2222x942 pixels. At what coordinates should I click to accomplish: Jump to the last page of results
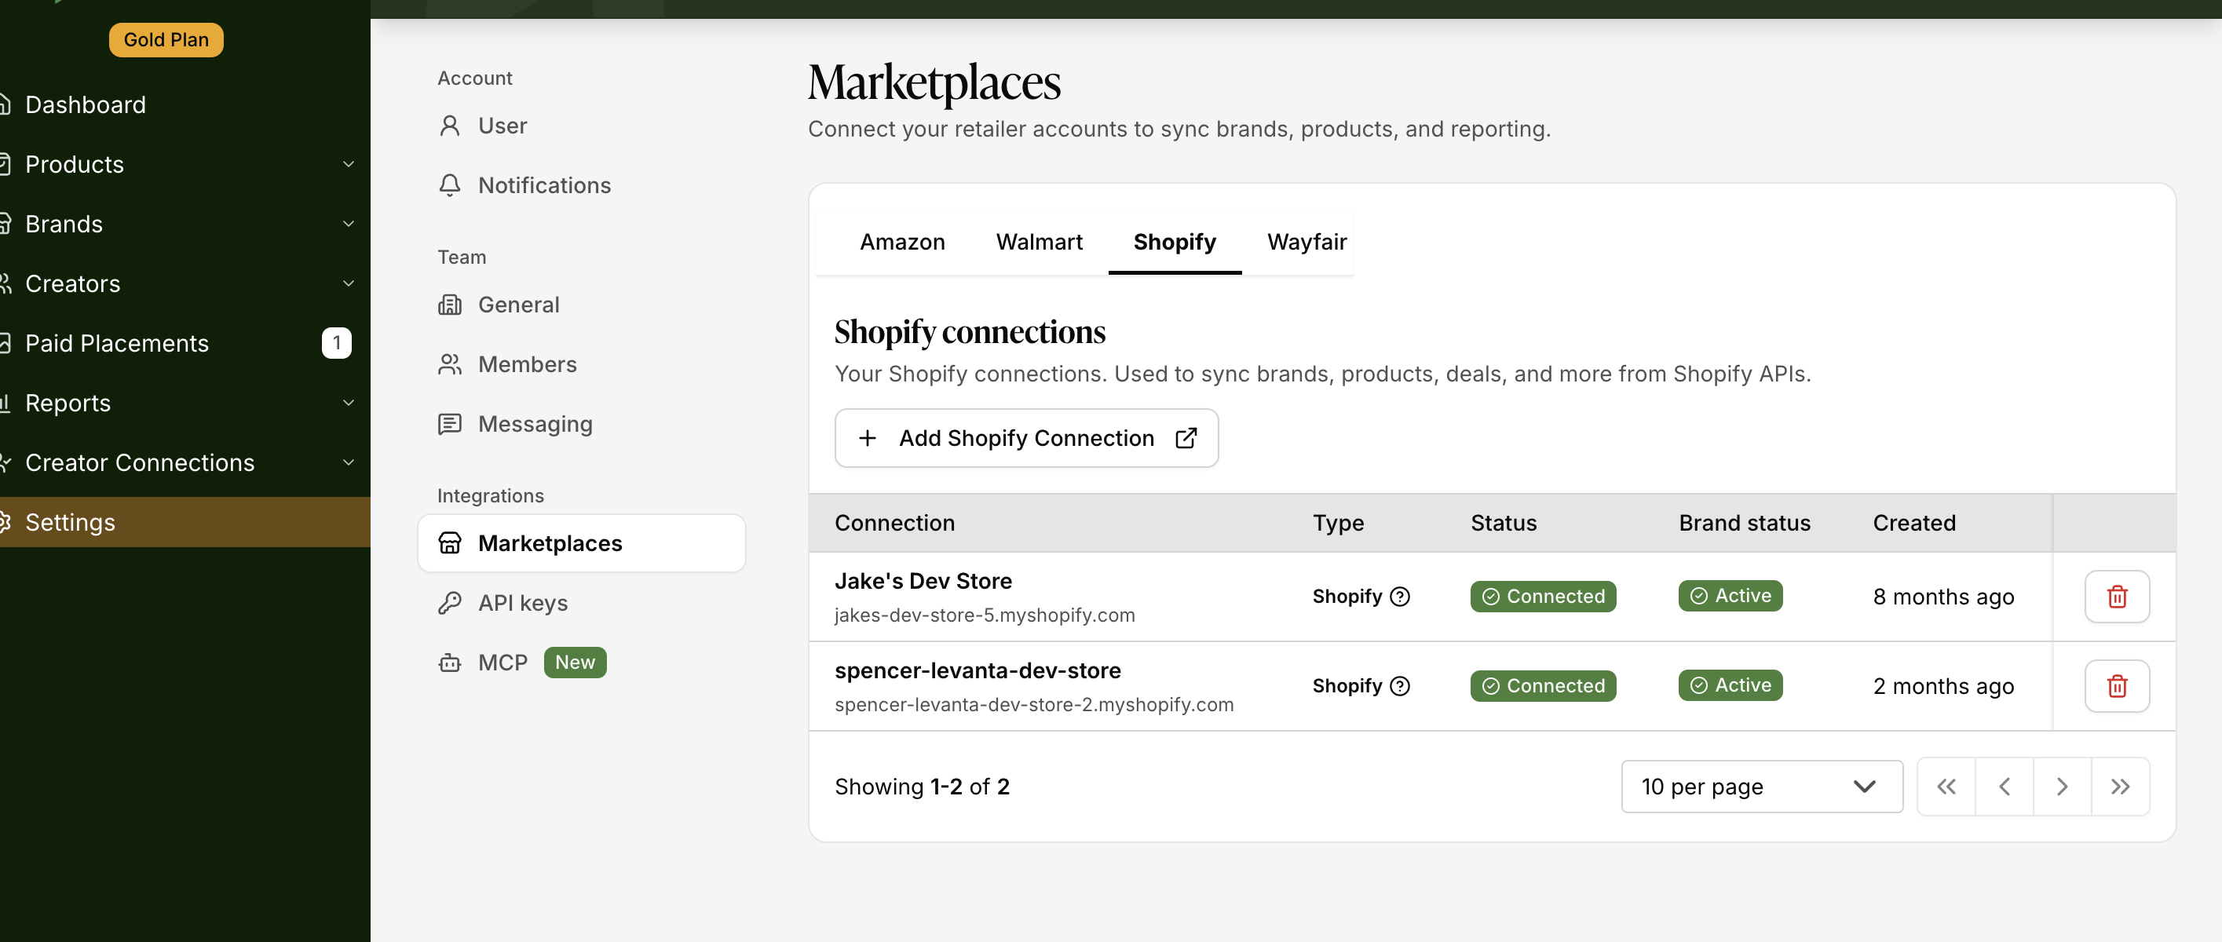click(x=2120, y=786)
